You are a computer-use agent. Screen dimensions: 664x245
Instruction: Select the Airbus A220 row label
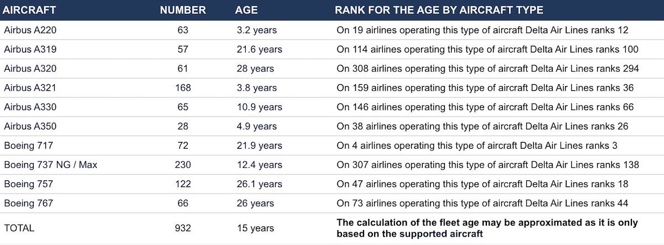pyautogui.click(x=30, y=30)
